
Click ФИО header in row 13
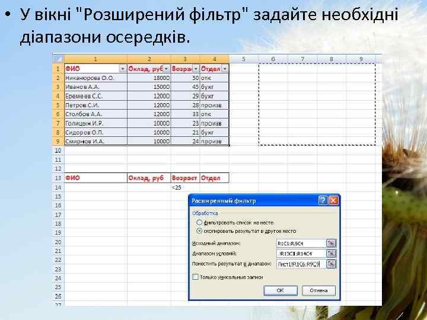[95, 178]
